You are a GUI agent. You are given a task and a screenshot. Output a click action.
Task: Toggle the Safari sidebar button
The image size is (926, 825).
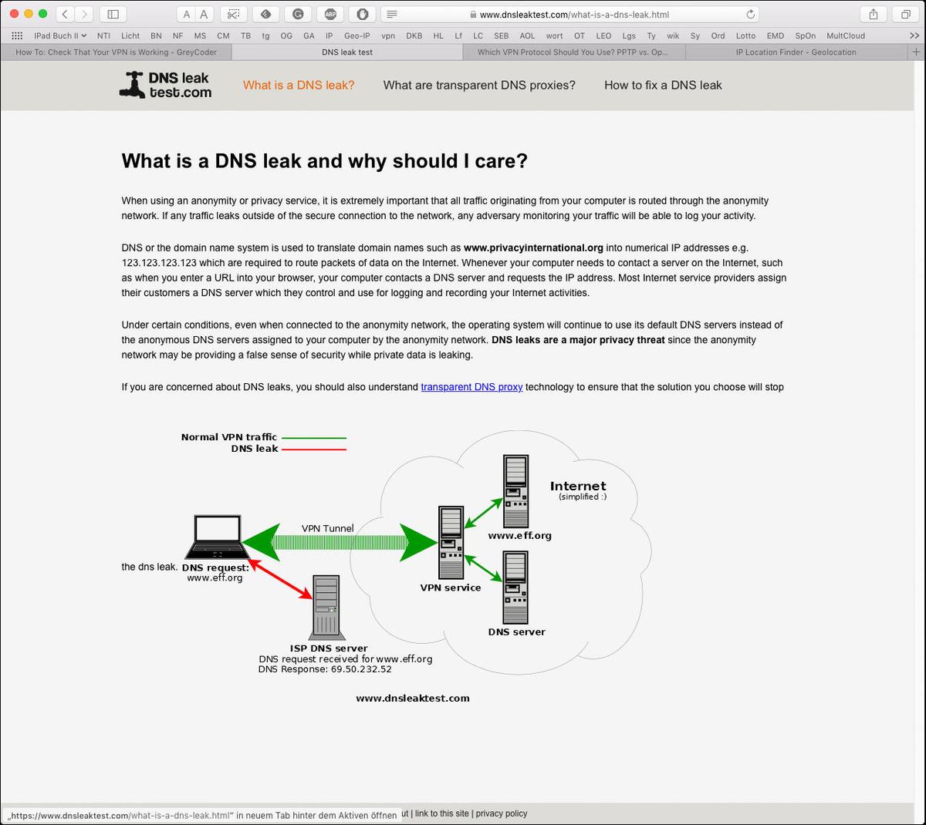coord(113,14)
